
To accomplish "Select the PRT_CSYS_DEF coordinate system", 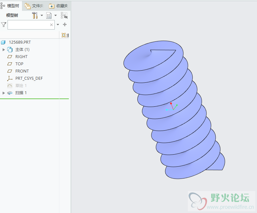I will pyautogui.click(x=29, y=78).
